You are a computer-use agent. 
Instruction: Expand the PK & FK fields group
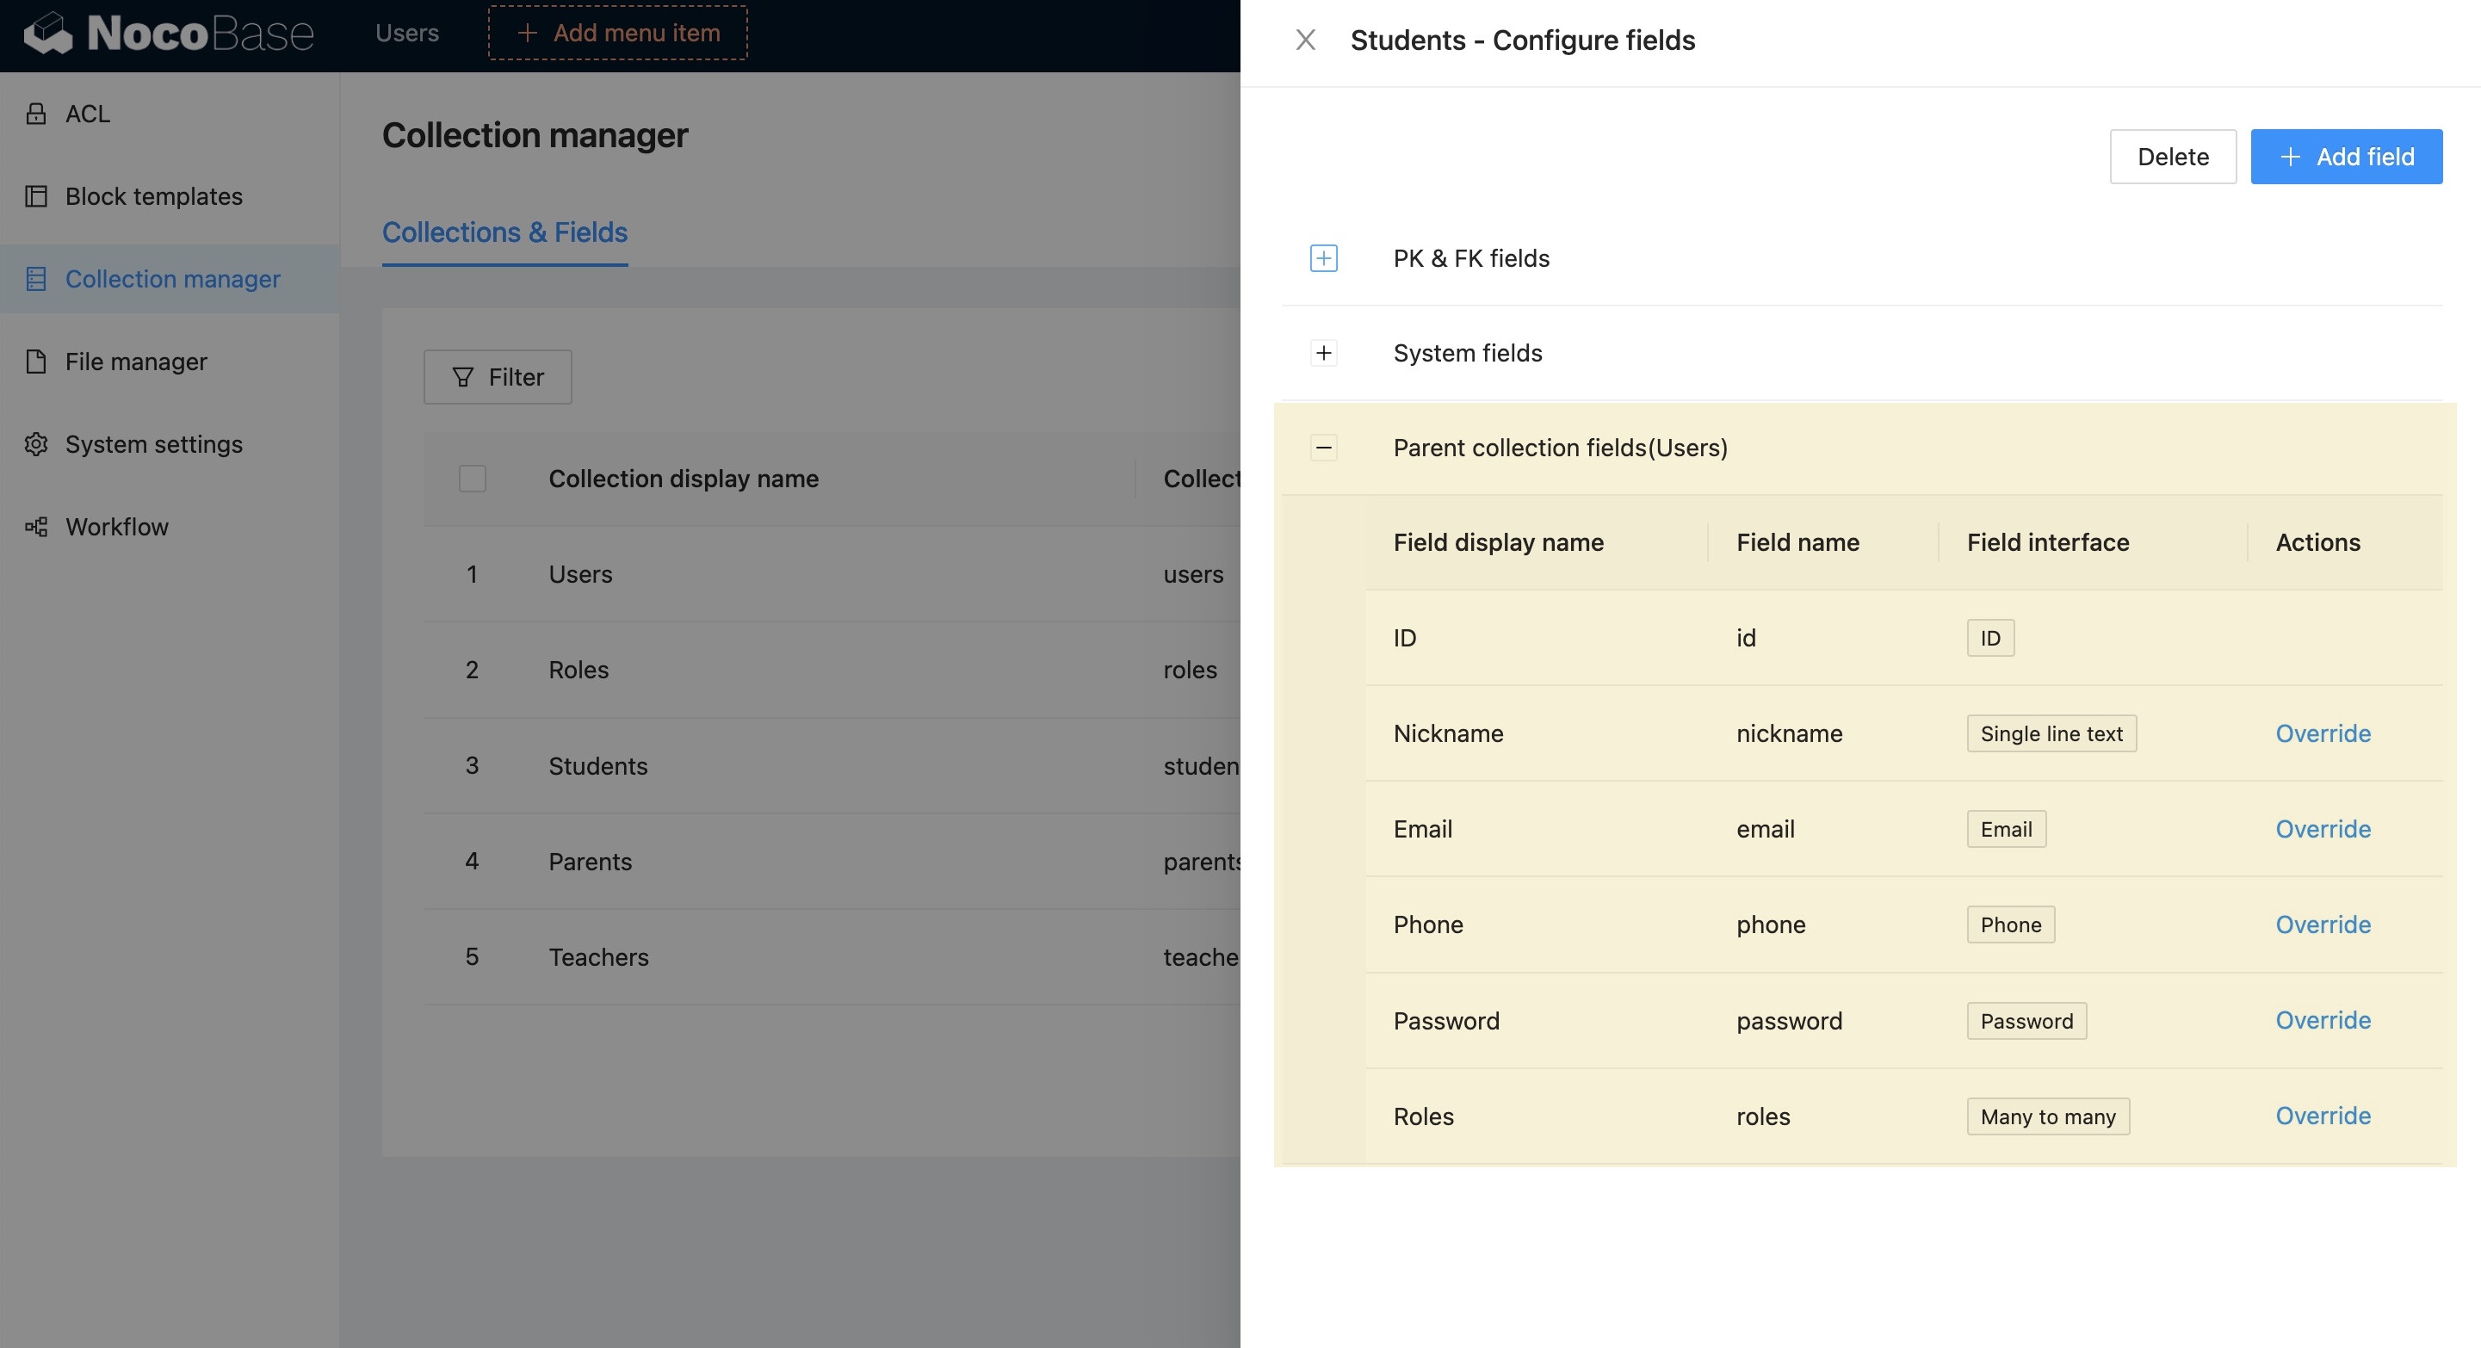click(1323, 258)
